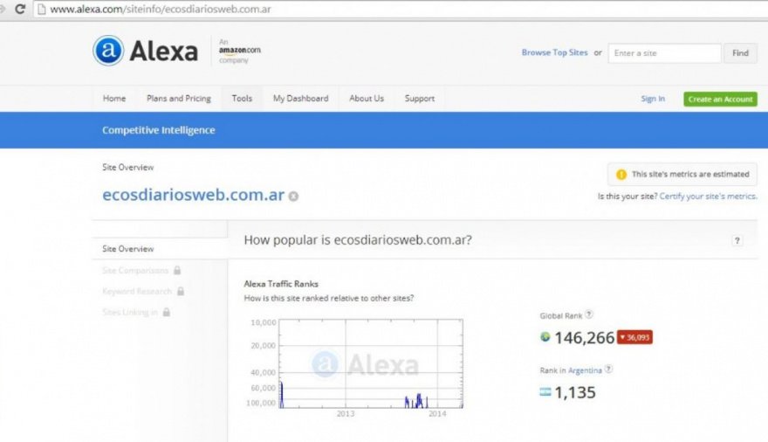
Task: Click the globe icon beside 146,266
Action: pos(545,337)
